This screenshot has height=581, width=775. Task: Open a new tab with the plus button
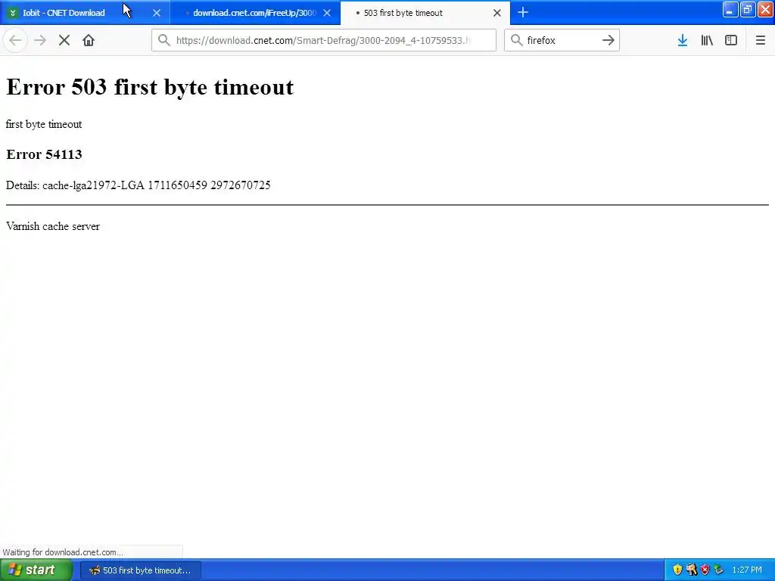coord(523,12)
